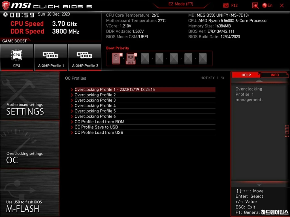Select the USB boot device icon
The image size is (290, 217).
coord(131,58)
